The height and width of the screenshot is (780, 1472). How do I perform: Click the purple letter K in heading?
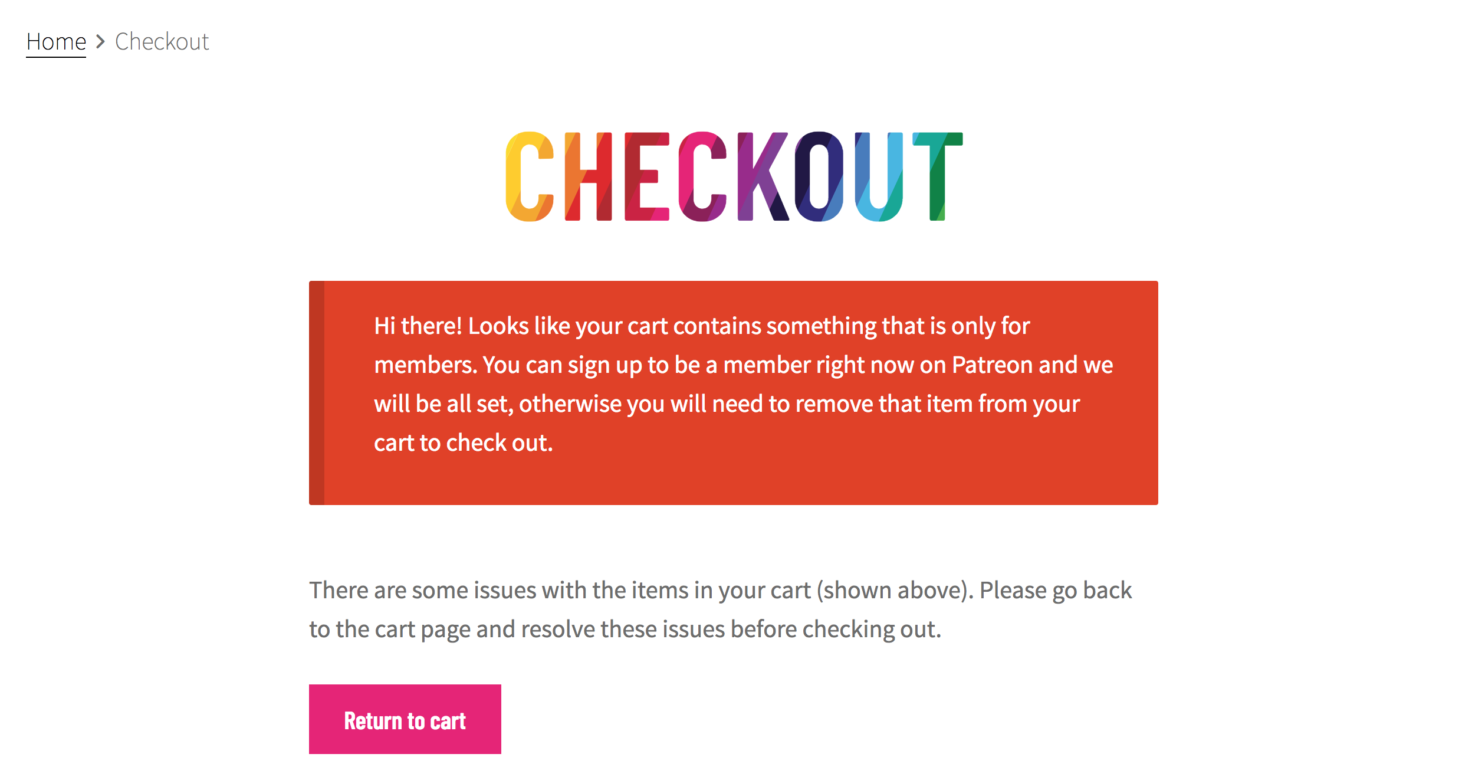(762, 176)
